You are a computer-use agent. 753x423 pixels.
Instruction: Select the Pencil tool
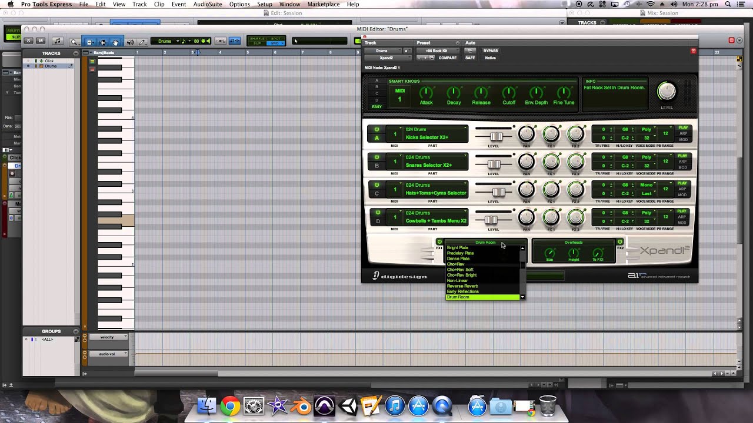(142, 42)
